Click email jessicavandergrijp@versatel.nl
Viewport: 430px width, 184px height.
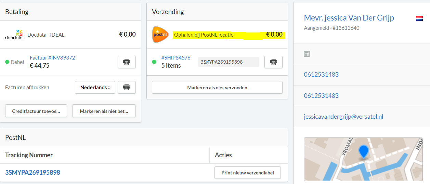click(343, 117)
